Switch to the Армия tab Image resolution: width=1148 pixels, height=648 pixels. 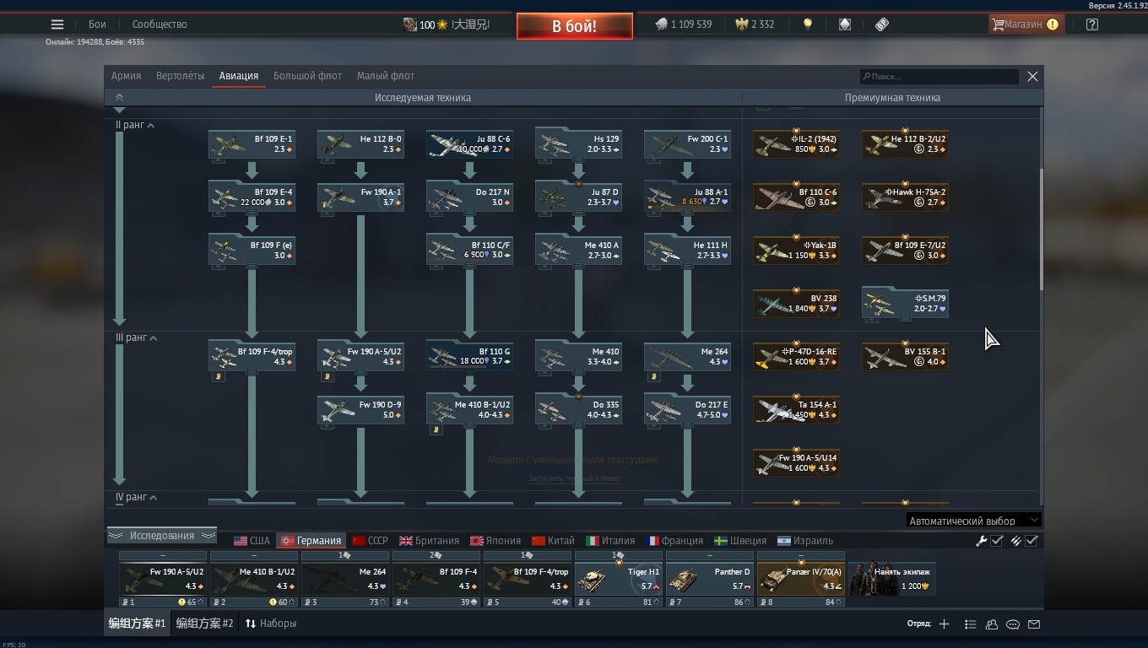point(126,76)
